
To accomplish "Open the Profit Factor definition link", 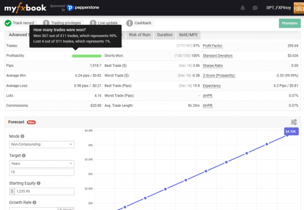I will point(213,46).
